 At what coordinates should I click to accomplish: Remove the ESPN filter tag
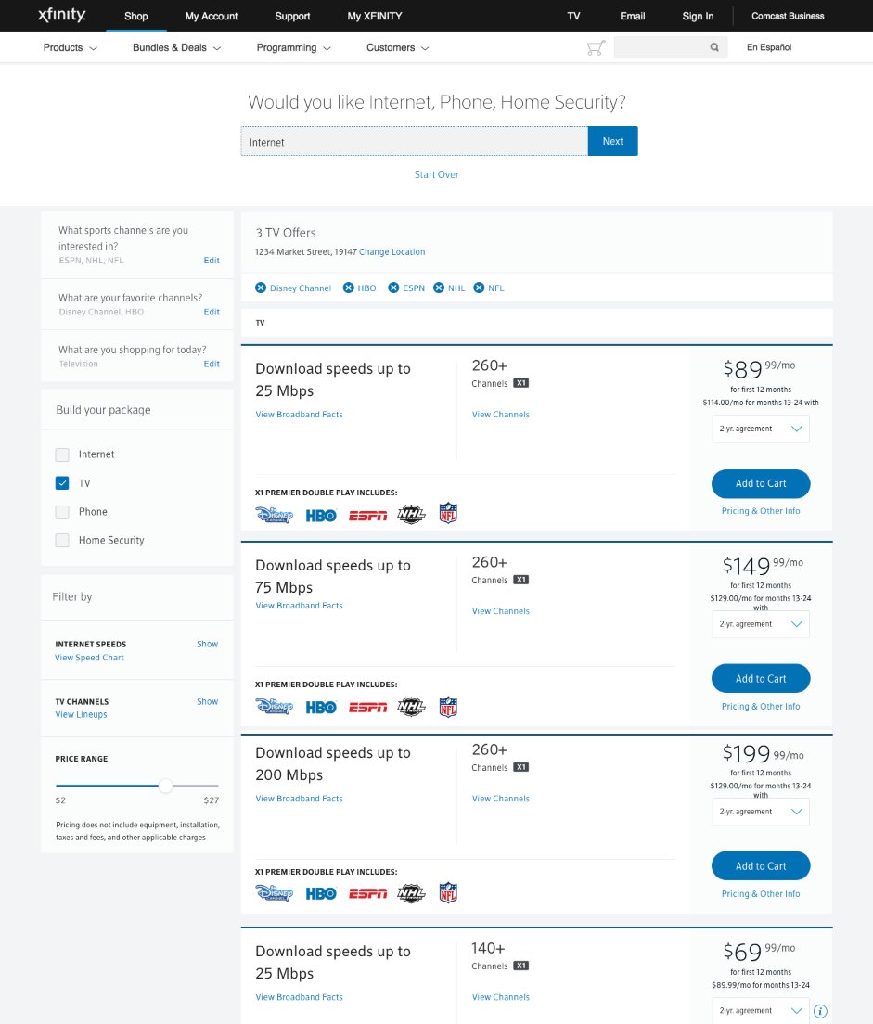tap(393, 288)
